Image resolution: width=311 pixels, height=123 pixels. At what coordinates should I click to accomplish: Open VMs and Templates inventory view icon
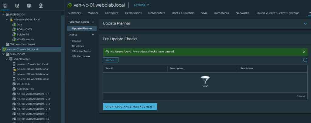click(17, 5)
